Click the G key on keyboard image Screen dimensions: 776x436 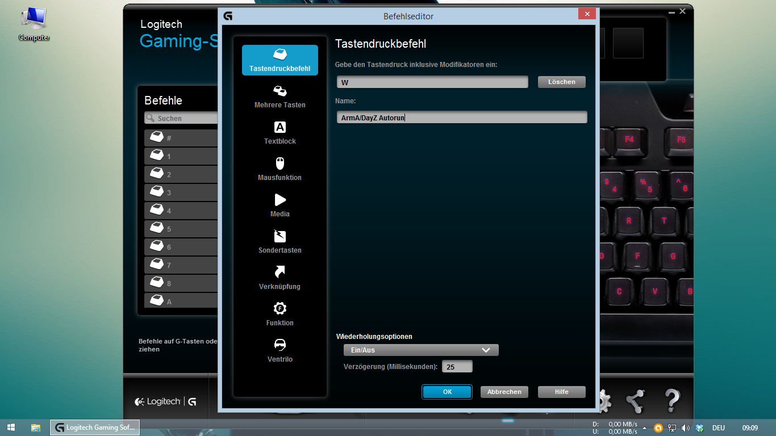(x=673, y=256)
